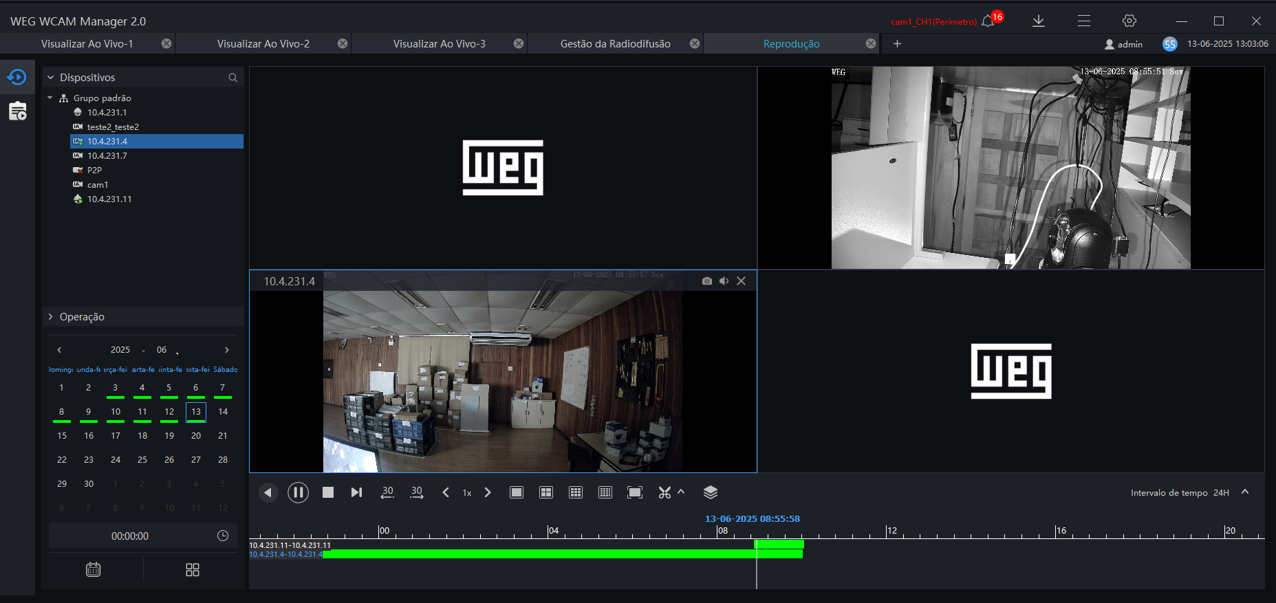1276x603 pixels.
Task: Step to the next frame
Action: [356, 492]
